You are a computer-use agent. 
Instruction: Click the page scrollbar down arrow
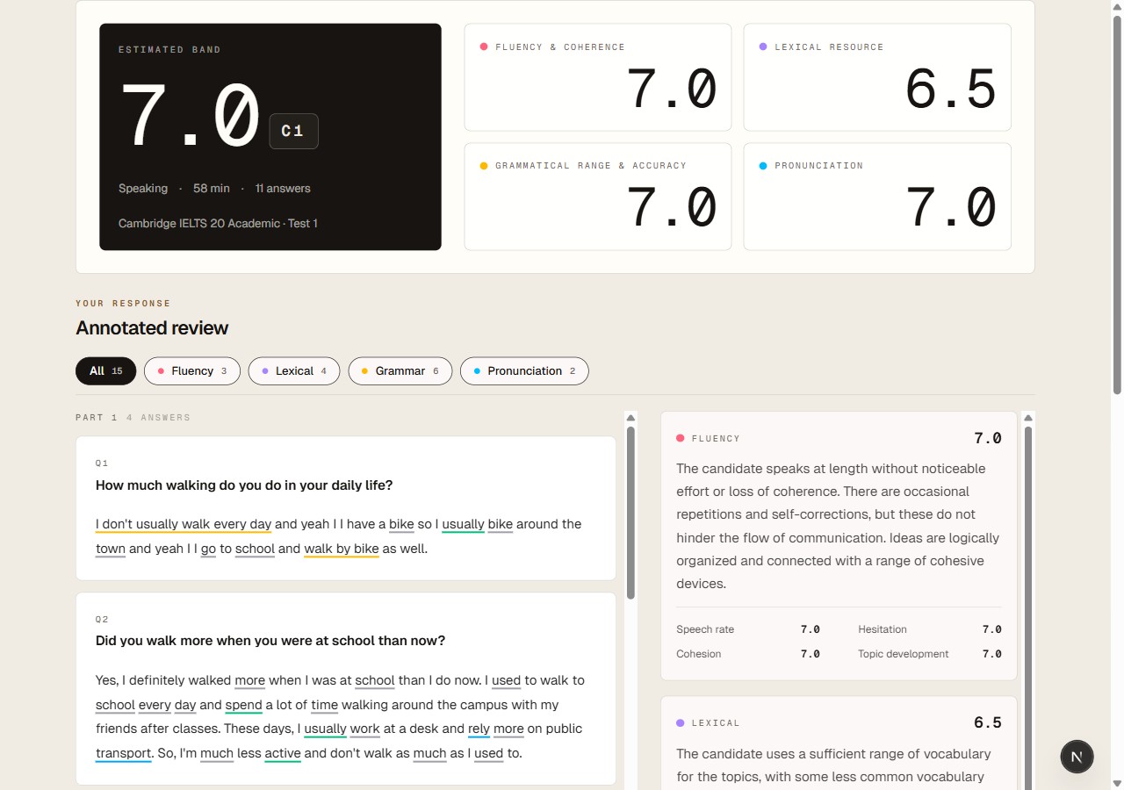(x=1117, y=783)
